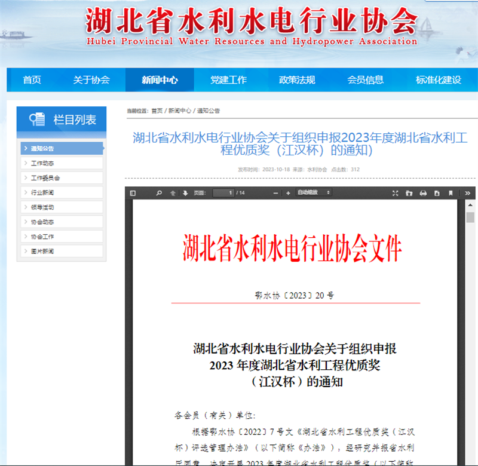Viewport: 478px width, 466px height.
Task: Open the 政策法规 menu item
Action: 296,80
